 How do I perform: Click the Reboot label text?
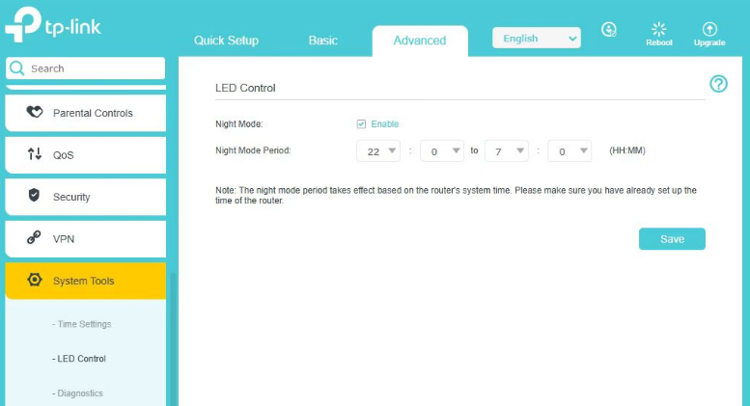click(x=659, y=42)
